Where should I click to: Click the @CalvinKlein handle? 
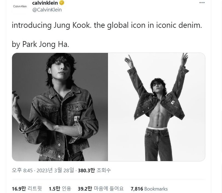click(47, 10)
